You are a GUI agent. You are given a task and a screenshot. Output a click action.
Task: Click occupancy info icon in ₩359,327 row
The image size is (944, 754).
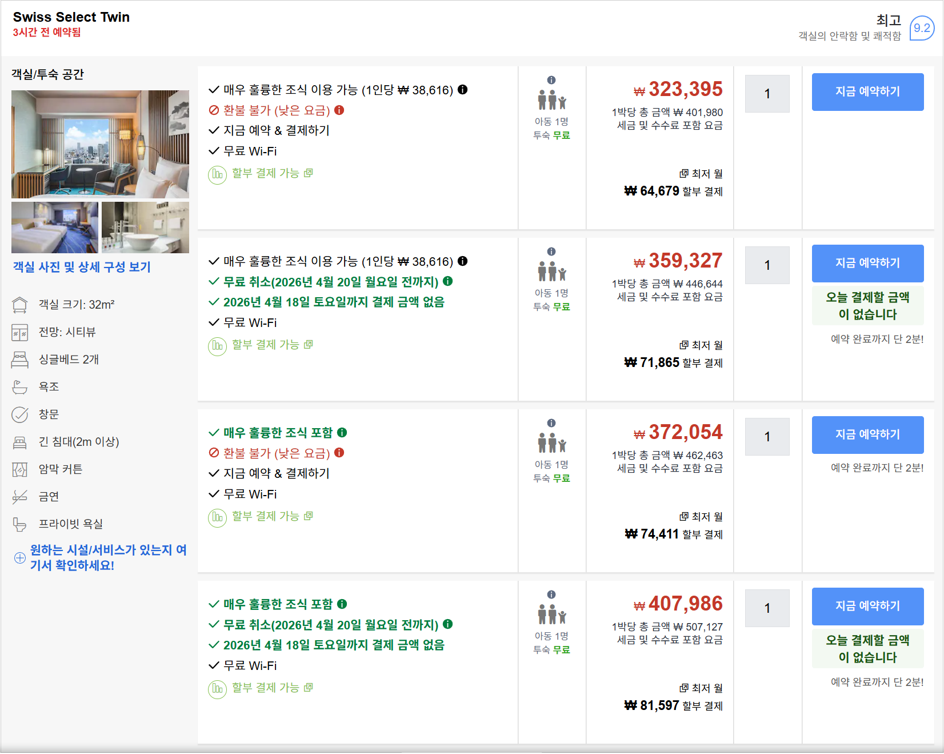(551, 252)
